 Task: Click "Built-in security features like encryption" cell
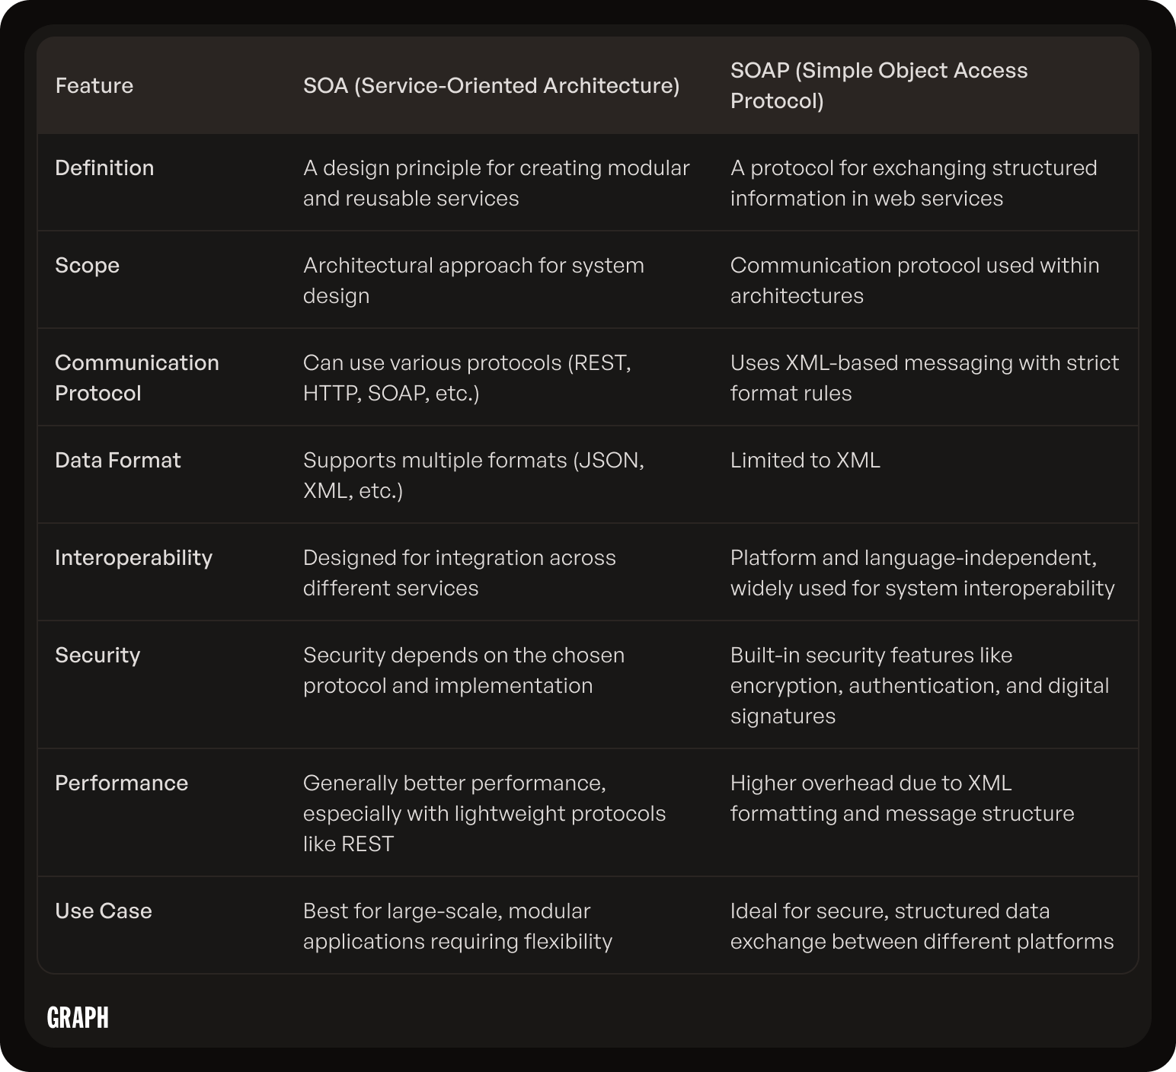click(919, 685)
